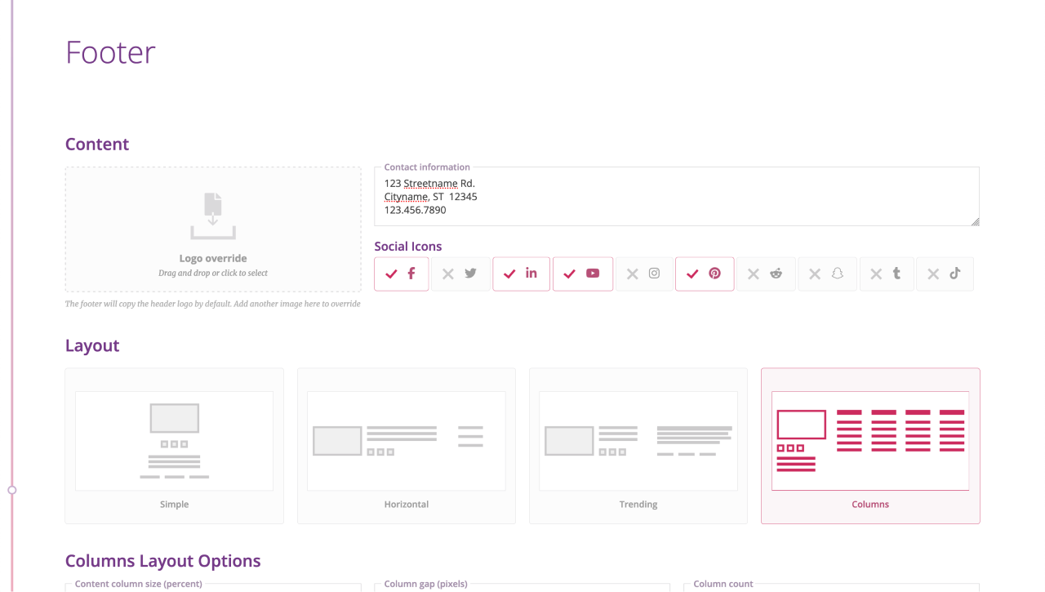1045x592 pixels.
Task: Click the TikTok social icon
Action: [945, 274]
